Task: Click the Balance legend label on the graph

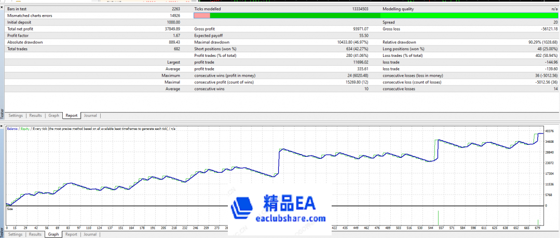Action: click(12, 129)
